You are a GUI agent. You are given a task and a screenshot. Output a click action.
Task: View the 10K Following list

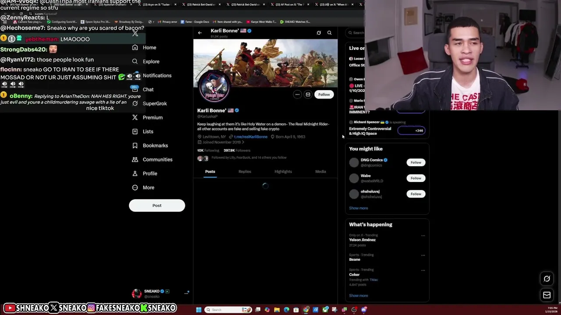click(x=208, y=150)
